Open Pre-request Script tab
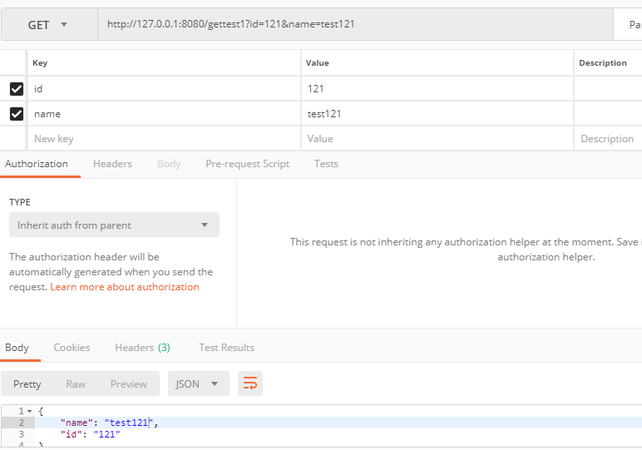The image size is (642, 450). click(x=247, y=164)
